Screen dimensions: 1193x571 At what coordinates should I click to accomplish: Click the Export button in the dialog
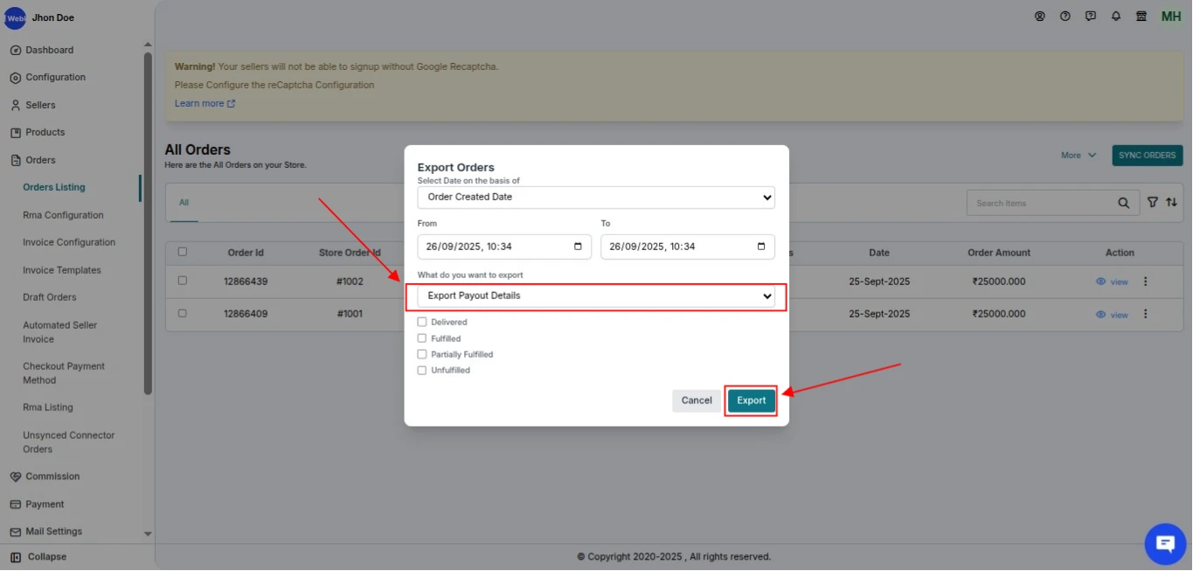750,400
